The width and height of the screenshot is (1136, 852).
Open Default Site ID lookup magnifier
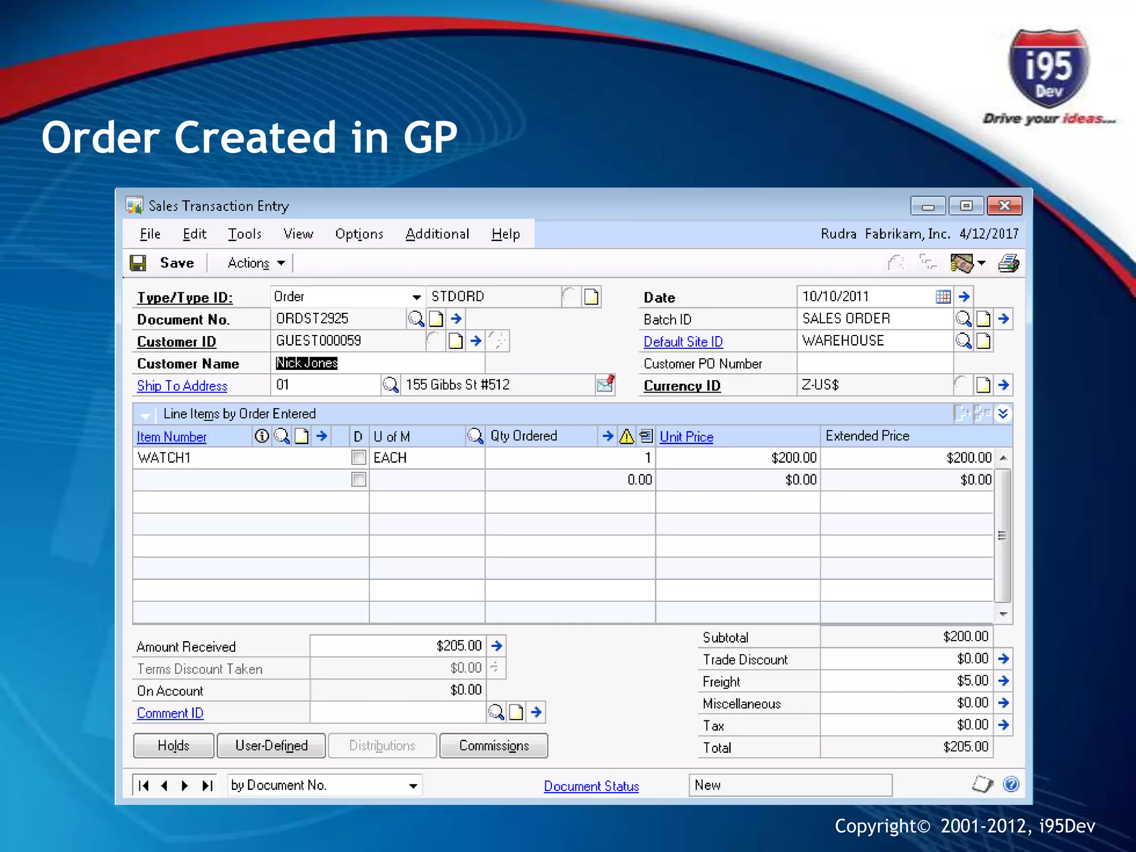coord(963,341)
